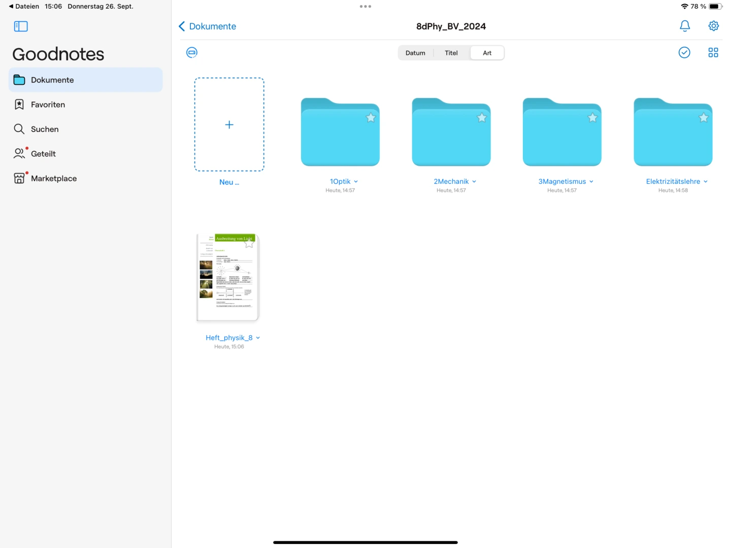Open settings gear icon
731x548 pixels.
point(713,26)
